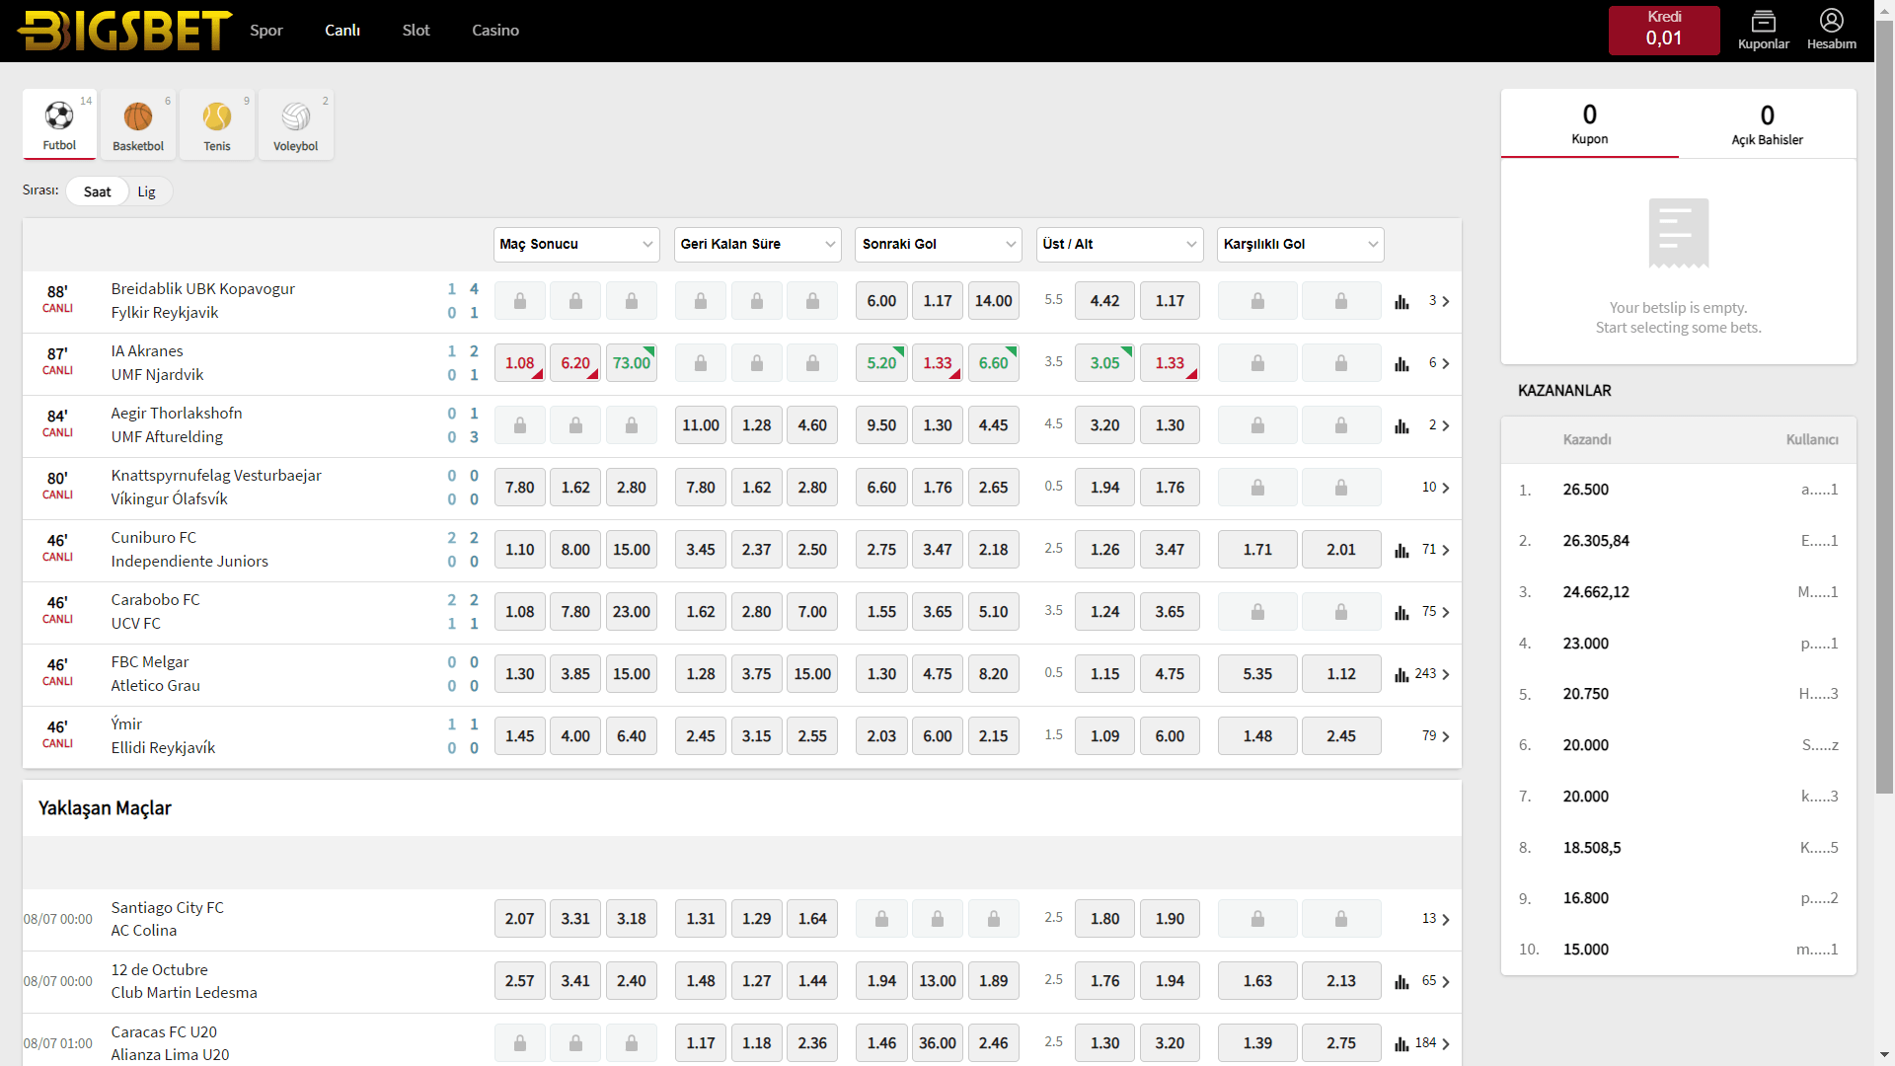Open the Casino menu item

click(x=494, y=31)
